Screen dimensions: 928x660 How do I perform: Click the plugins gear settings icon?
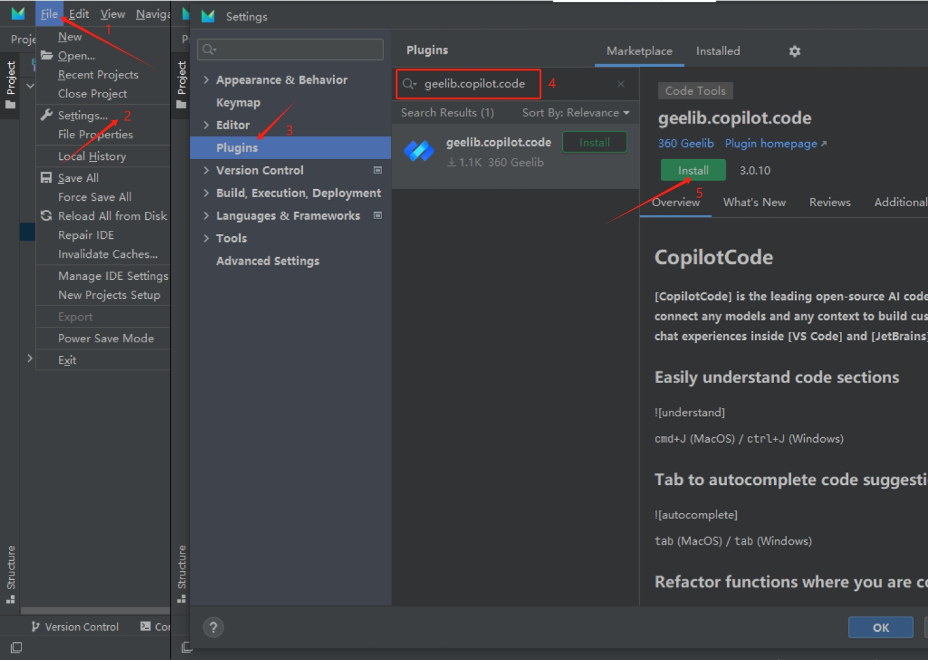(x=794, y=51)
